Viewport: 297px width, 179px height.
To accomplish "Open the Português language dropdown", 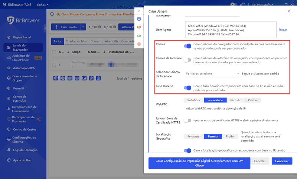I will pyautogui.click(x=263, y=4).
